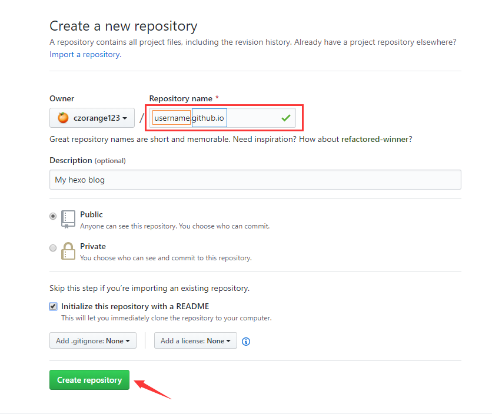Click the Private option label
The height and width of the screenshot is (414, 492).
tap(93, 247)
